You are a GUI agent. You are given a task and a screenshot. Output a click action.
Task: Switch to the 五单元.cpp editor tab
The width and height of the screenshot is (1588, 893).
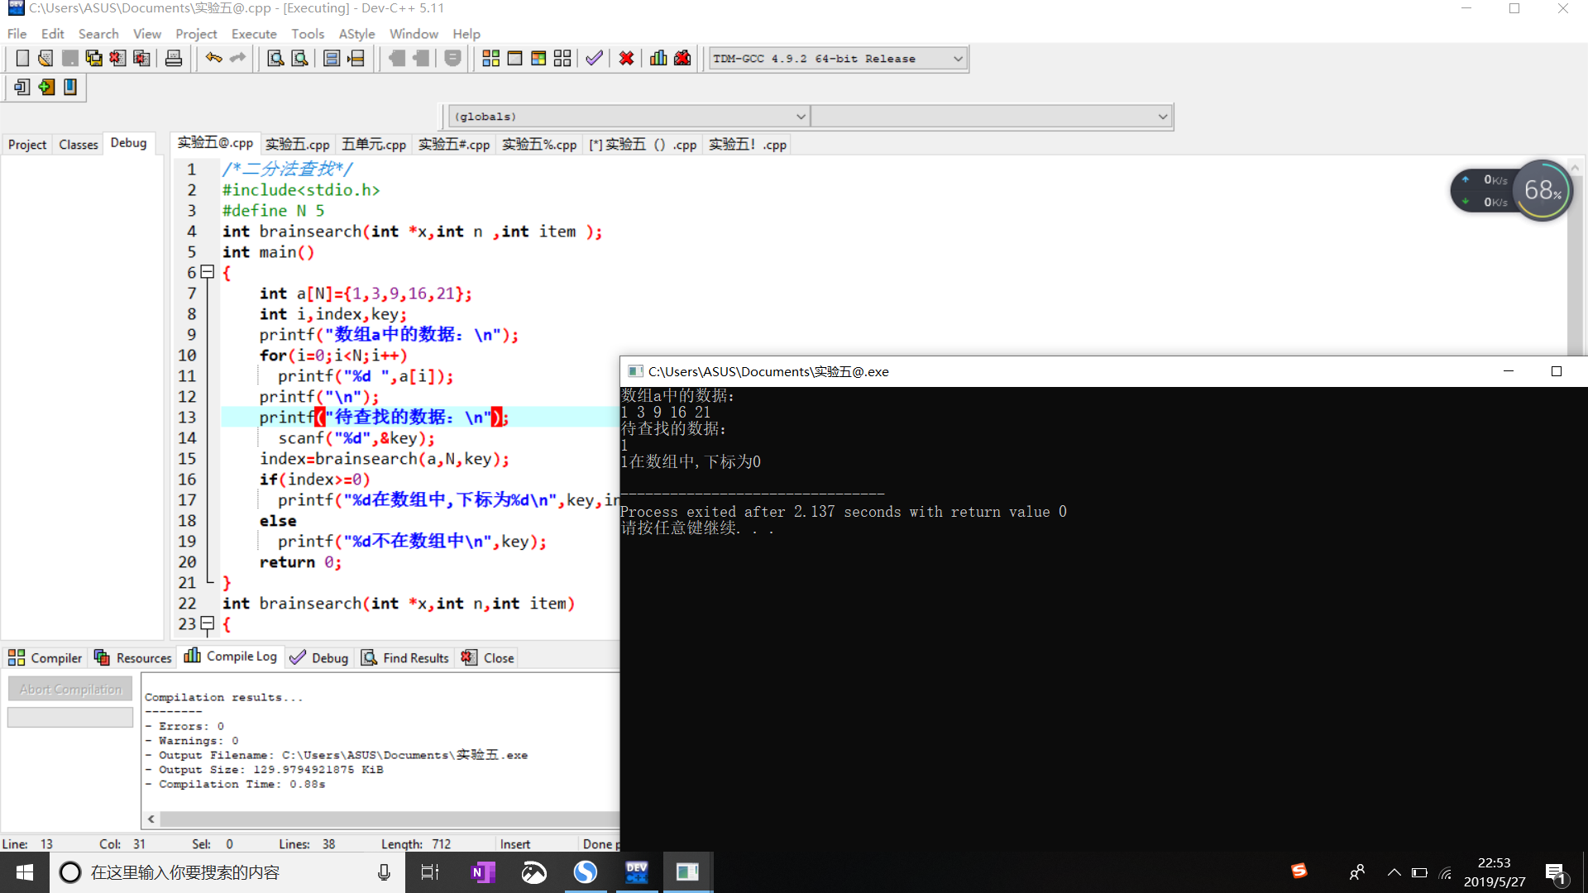(374, 145)
